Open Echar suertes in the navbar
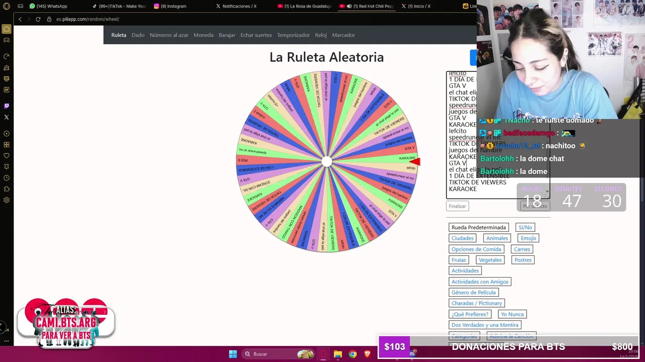 (256, 35)
